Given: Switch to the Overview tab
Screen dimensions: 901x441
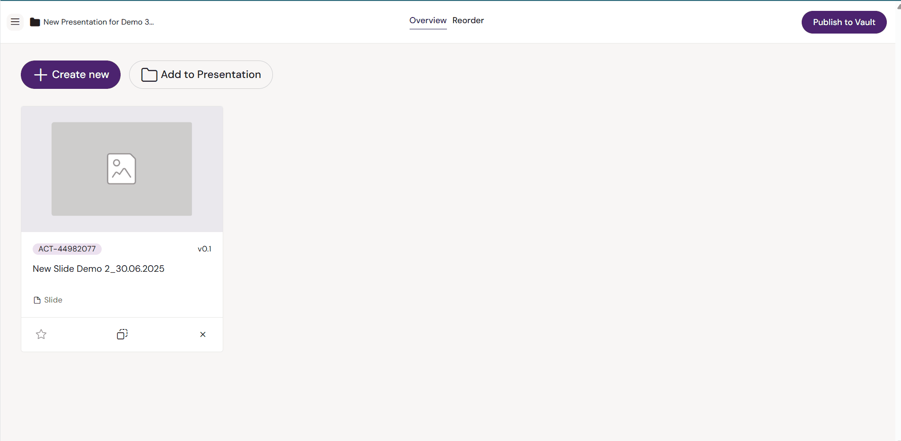Looking at the screenshot, I should pyautogui.click(x=428, y=20).
